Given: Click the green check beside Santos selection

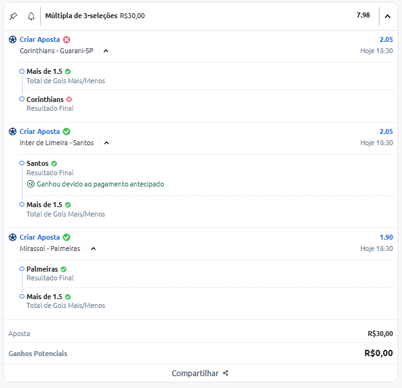Looking at the screenshot, I should coord(54,163).
